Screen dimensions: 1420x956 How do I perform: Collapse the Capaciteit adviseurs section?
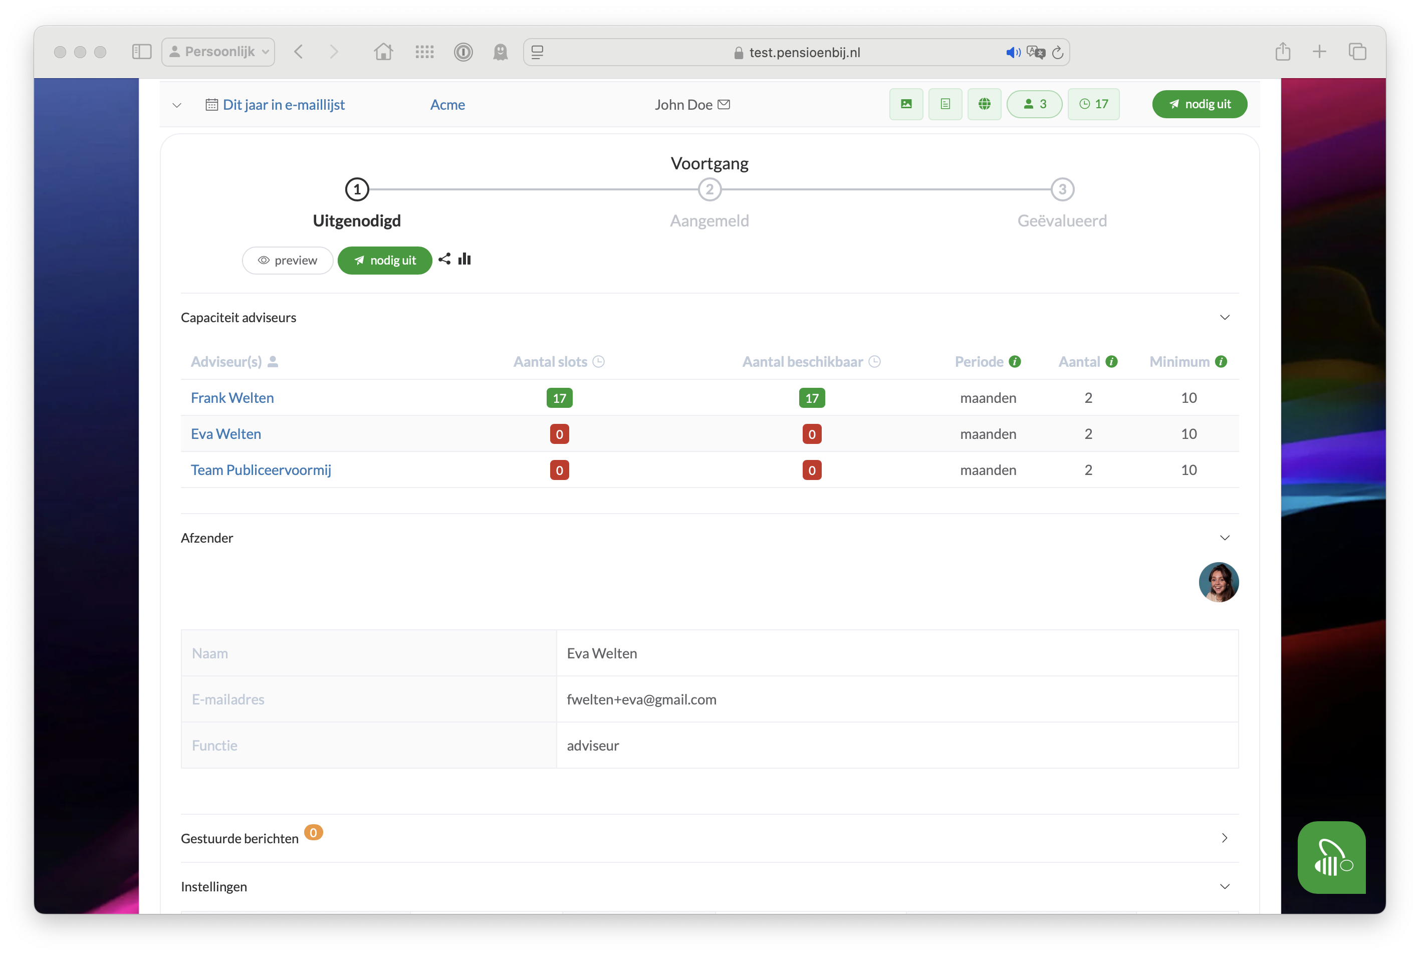[1225, 317]
